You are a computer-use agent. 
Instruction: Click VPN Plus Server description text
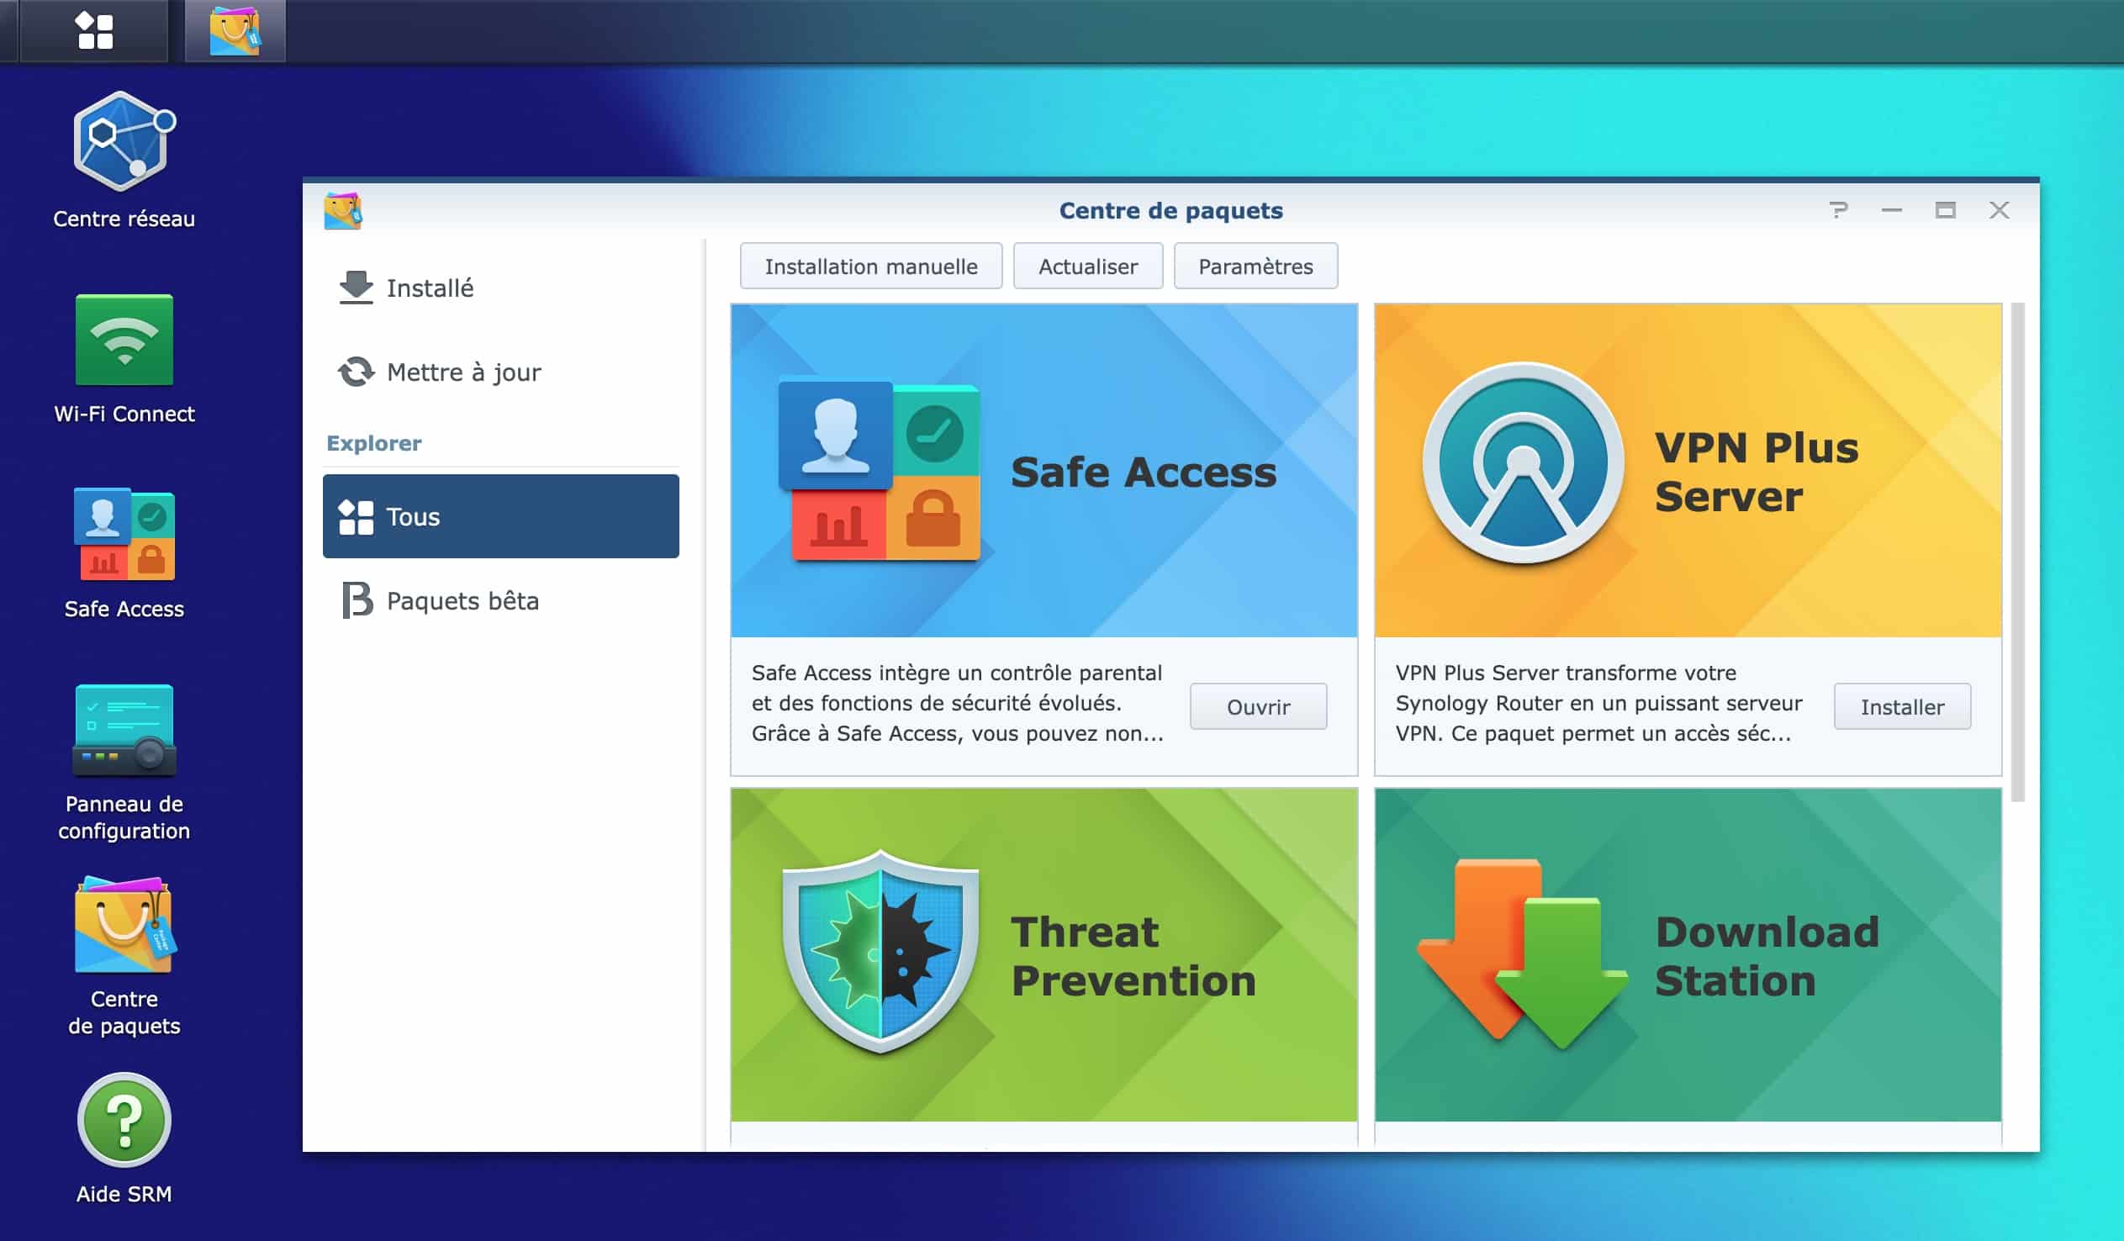[1598, 703]
